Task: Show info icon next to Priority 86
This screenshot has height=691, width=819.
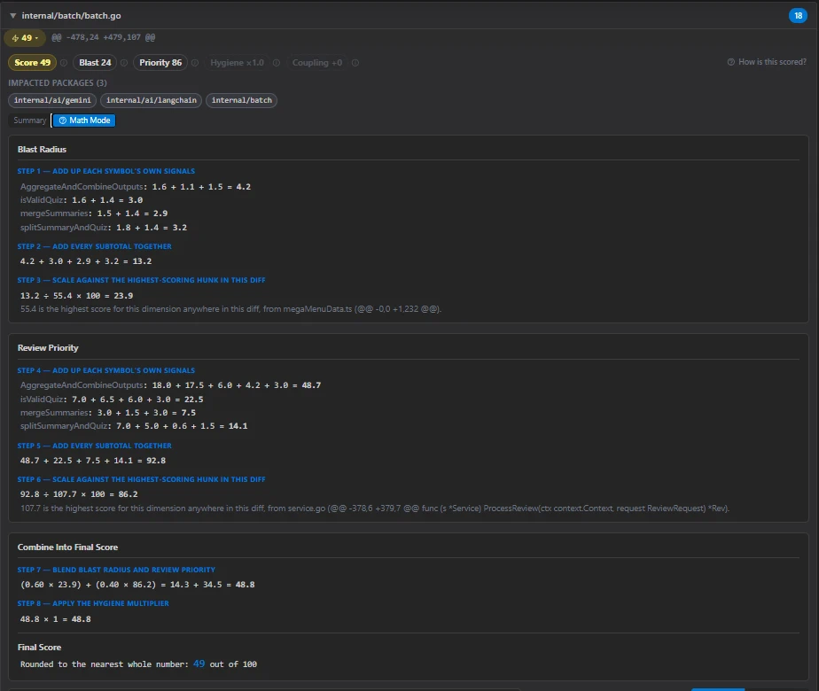Action: 195,63
